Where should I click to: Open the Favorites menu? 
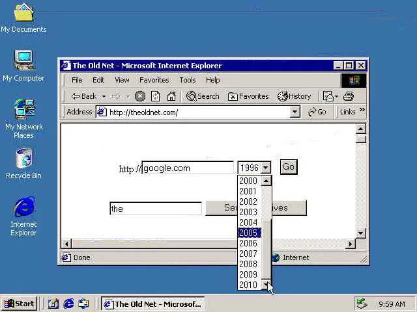[x=154, y=80]
